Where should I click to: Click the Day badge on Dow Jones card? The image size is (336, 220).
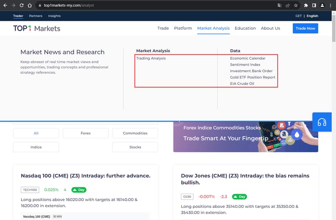pyautogui.click(x=239, y=197)
